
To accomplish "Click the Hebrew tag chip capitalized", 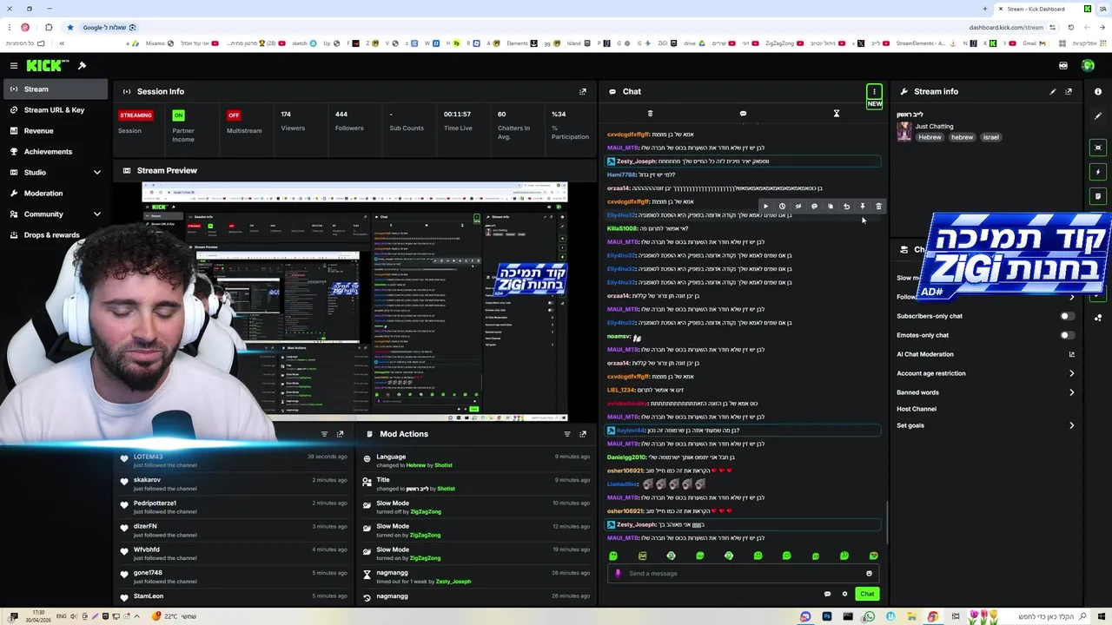I will pyautogui.click(x=930, y=137).
